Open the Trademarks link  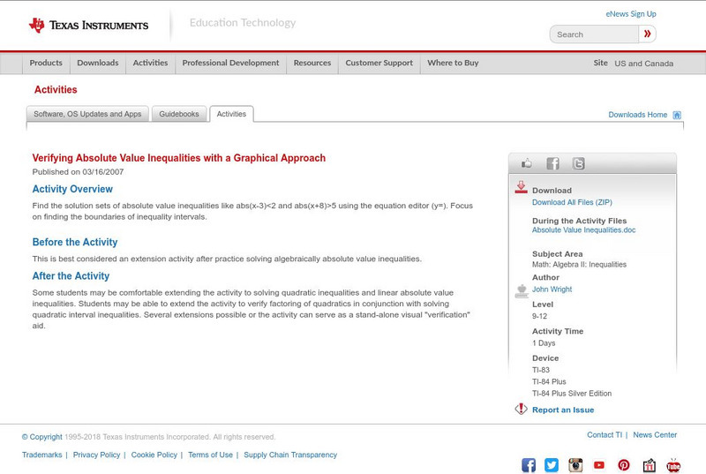[x=41, y=455]
